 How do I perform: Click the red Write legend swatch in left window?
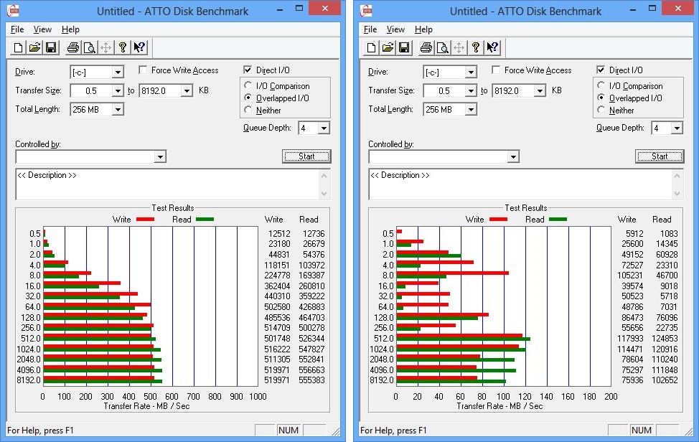(146, 220)
